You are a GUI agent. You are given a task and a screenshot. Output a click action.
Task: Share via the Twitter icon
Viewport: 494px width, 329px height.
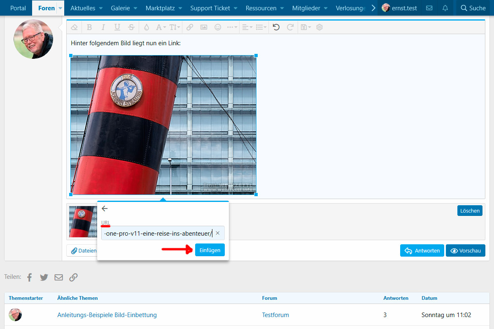44,278
